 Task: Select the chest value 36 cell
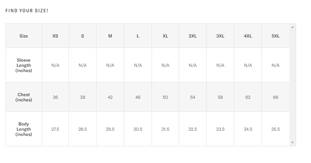(x=55, y=97)
